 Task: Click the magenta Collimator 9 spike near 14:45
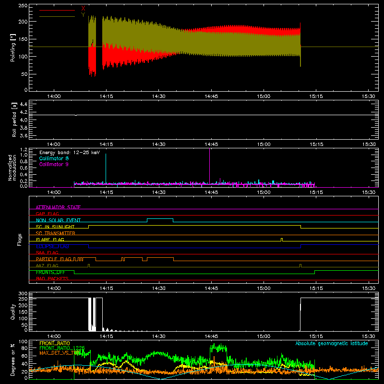pyautogui.click(x=210, y=166)
